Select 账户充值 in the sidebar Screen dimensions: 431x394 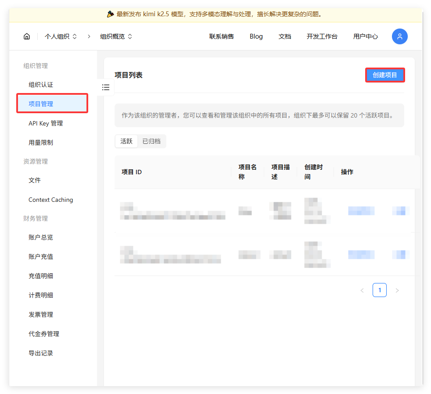41,257
